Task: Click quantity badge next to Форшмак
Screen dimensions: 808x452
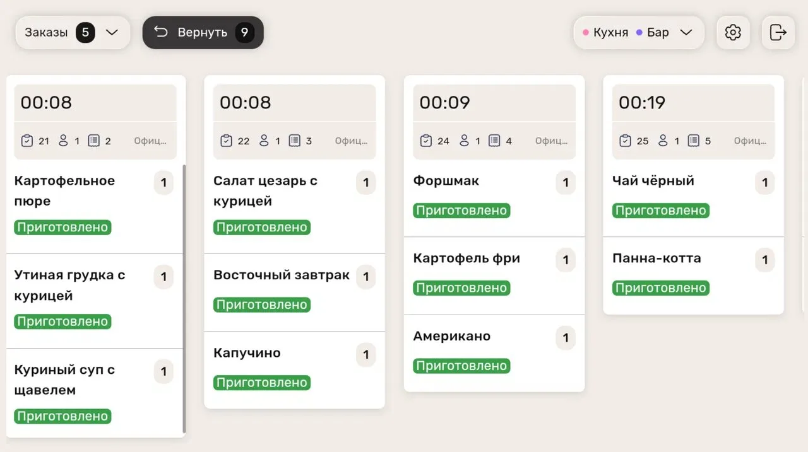Action: tap(566, 183)
